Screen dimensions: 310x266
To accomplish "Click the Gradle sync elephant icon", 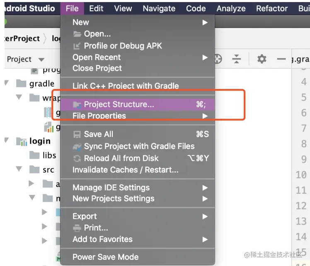I will [x=77, y=146].
